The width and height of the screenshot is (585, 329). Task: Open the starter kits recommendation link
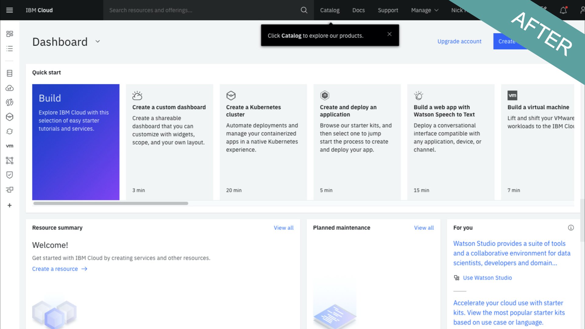509,313
